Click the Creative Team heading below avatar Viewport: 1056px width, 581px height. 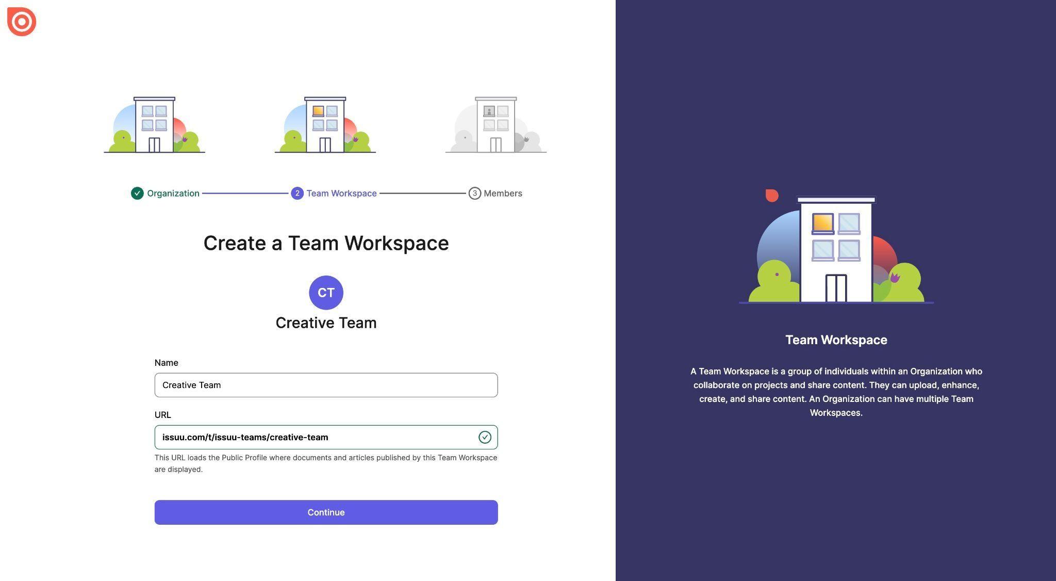click(x=326, y=323)
